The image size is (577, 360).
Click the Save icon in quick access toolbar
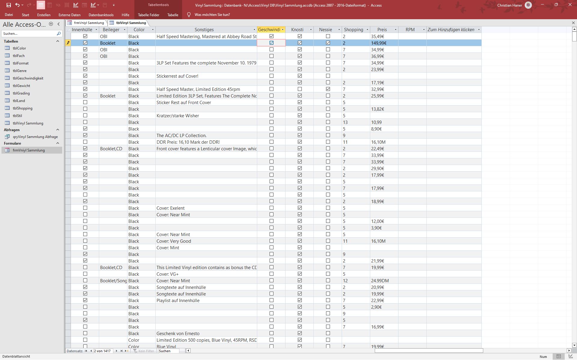[8, 5]
